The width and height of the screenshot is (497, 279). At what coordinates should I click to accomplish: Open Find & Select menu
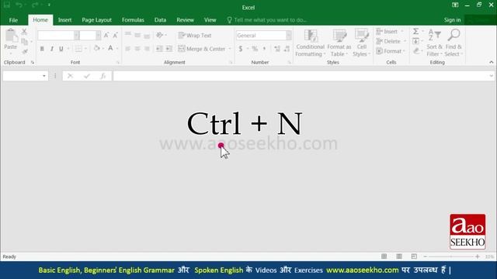tap(454, 43)
